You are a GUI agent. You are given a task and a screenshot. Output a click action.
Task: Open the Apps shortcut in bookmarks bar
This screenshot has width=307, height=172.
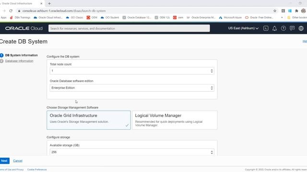pyautogui.click(x=3, y=18)
